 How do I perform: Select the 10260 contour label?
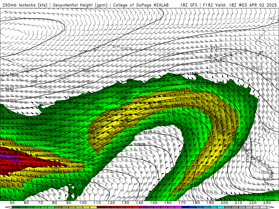tap(147, 133)
